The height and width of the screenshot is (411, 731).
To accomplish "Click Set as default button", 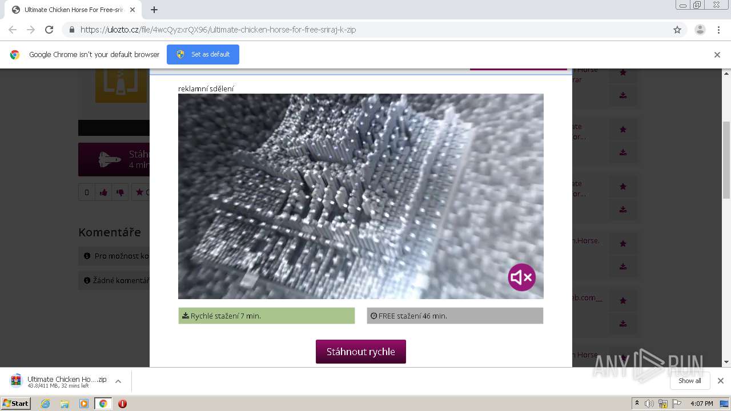I will point(203,54).
